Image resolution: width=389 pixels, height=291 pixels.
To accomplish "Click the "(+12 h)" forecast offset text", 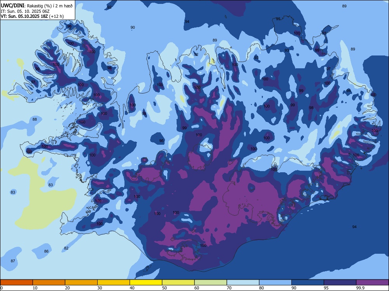I will coord(56,16).
